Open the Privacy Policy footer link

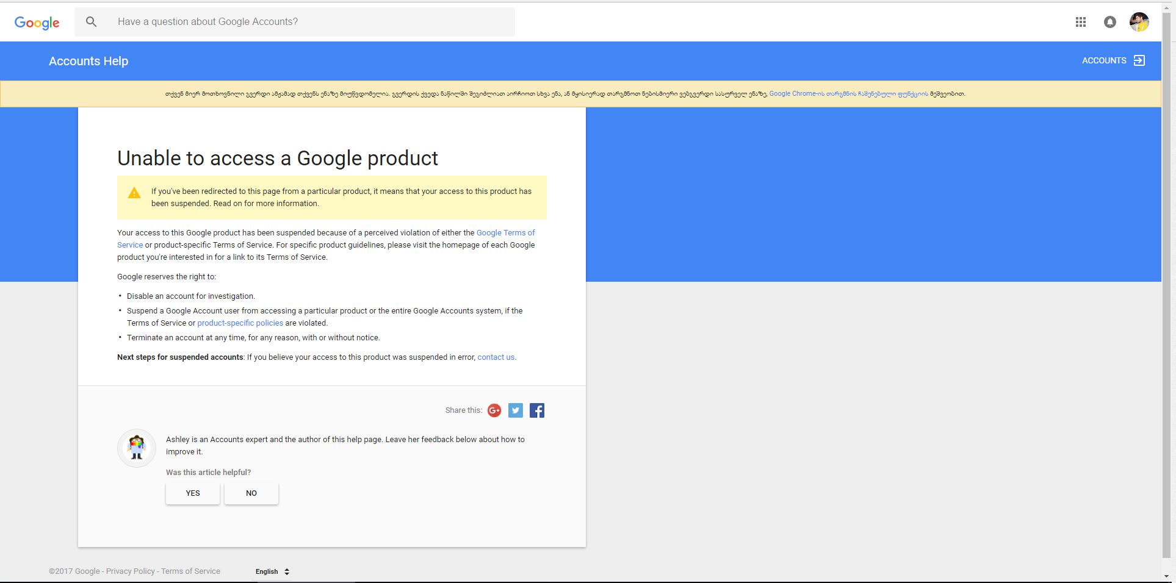click(x=130, y=571)
